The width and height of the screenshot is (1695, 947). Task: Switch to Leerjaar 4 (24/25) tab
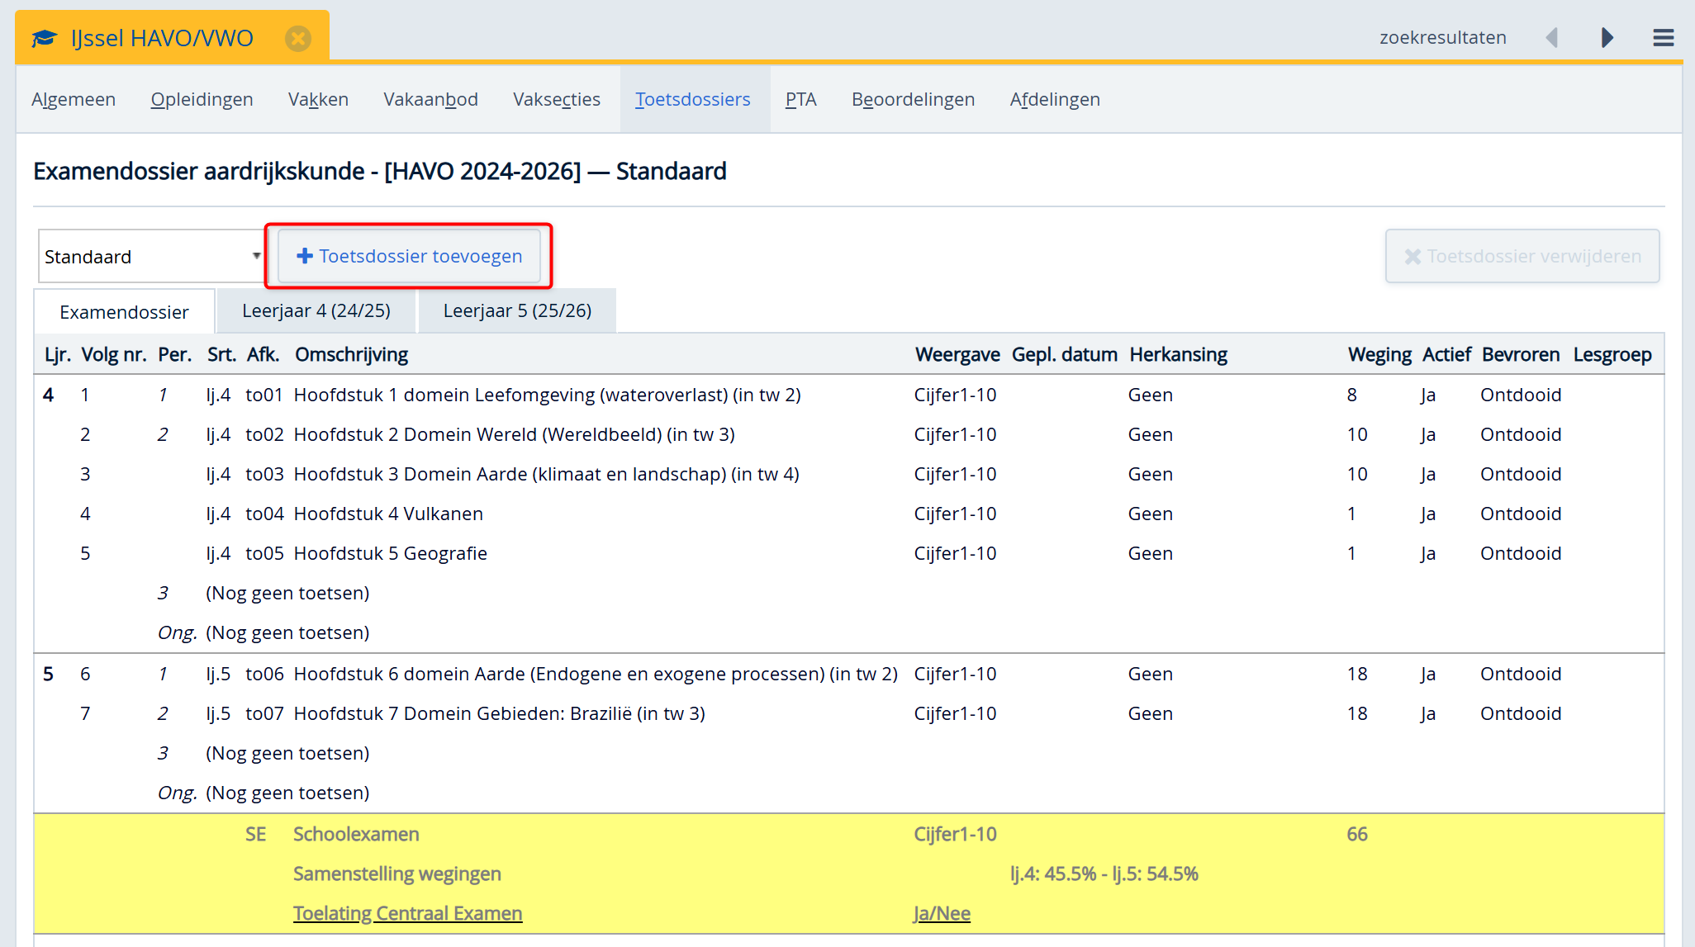coord(316,310)
